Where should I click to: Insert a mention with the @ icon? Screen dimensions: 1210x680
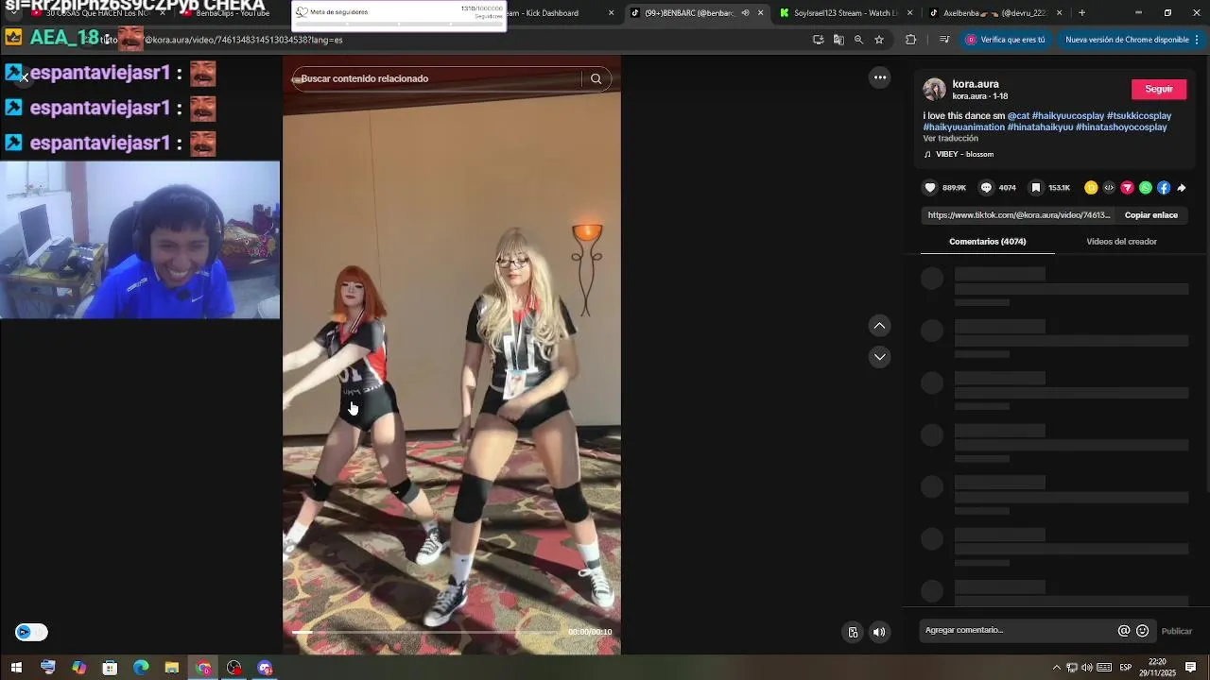click(x=1124, y=631)
